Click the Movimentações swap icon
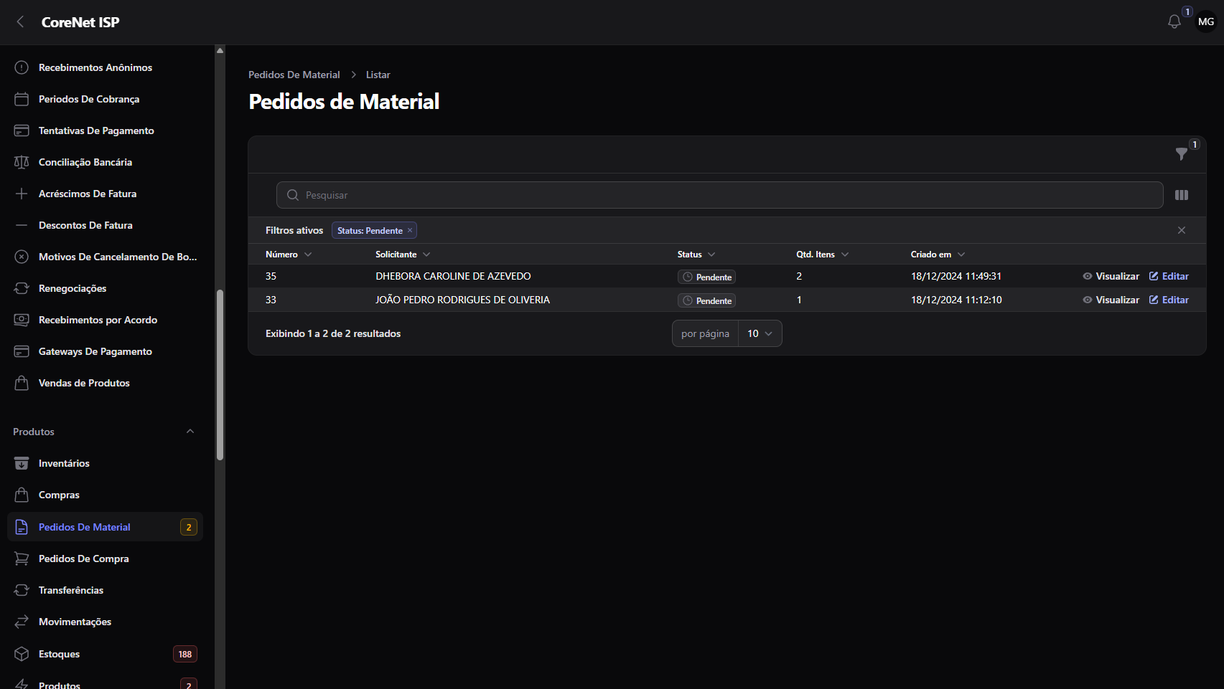The width and height of the screenshot is (1224, 689). pyautogui.click(x=22, y=622)
